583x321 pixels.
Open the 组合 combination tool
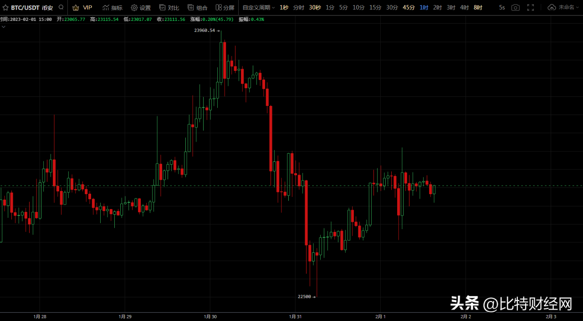(197, 8)
